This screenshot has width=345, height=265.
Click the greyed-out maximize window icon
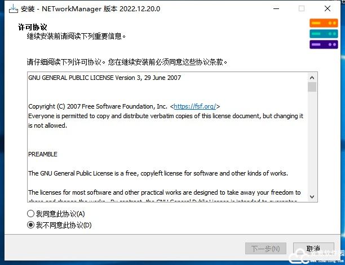(302, 9)
